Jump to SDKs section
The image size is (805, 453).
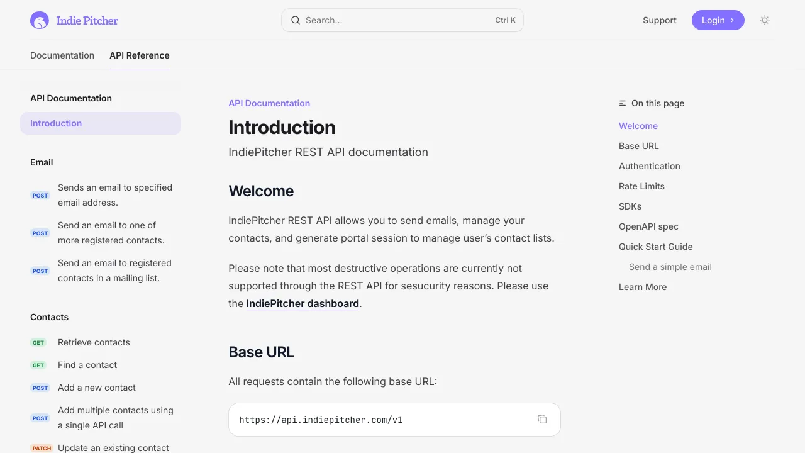click(x=630, y=206)
